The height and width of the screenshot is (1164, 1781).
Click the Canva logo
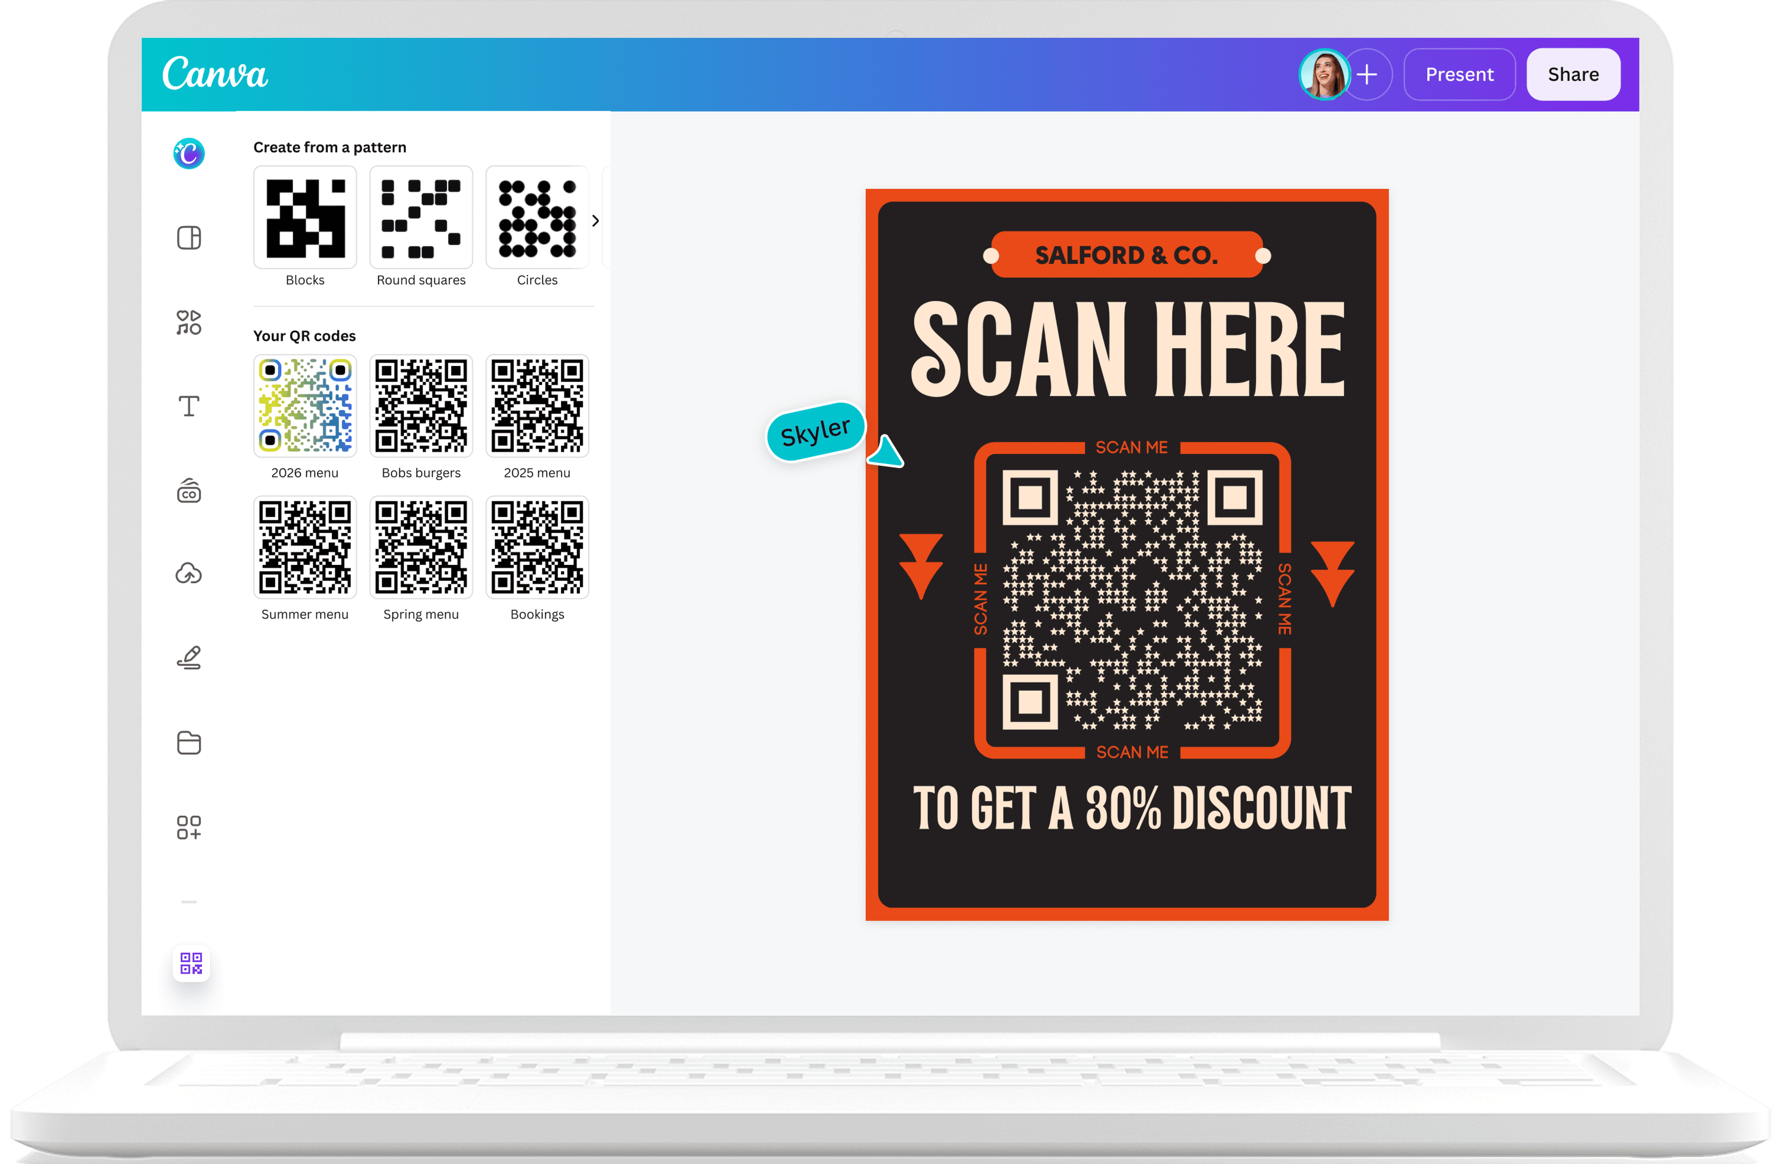[x=215, y=73]
